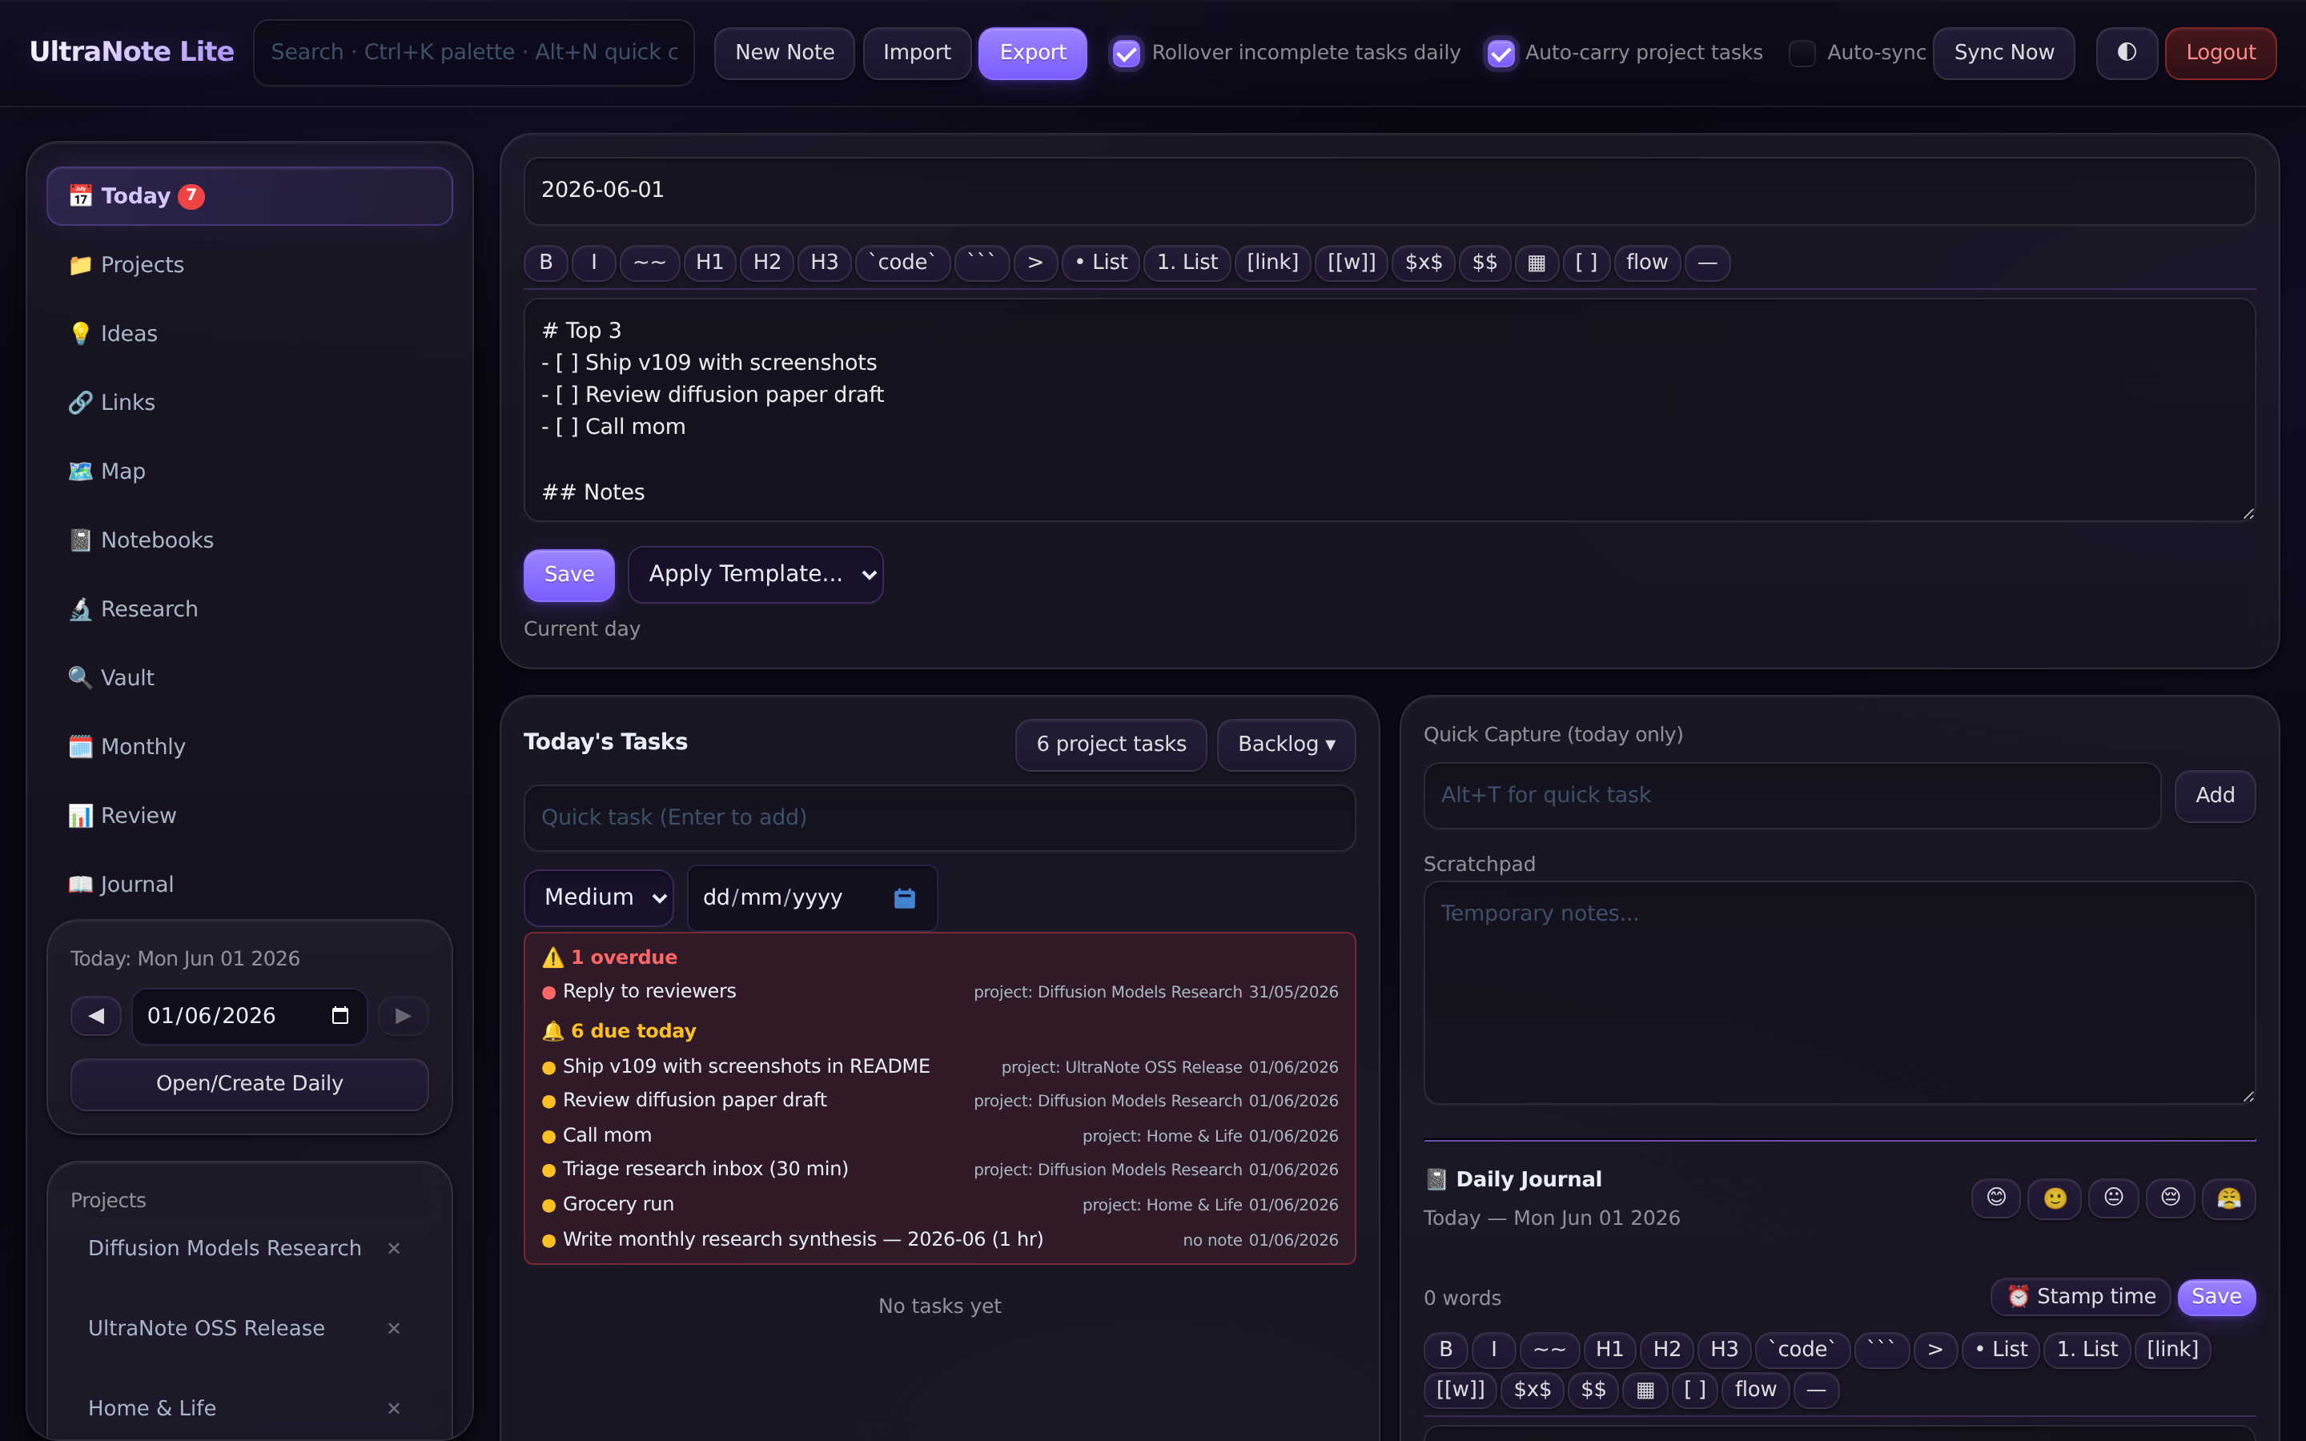Screen dimensions: 2306x1441
Task: Open Research in sidebar
Action: pos(250,609)
